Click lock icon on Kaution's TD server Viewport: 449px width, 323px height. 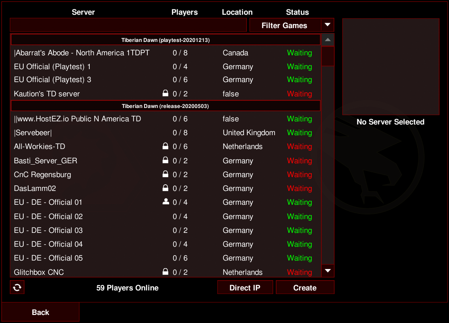(x=166, y=93)
